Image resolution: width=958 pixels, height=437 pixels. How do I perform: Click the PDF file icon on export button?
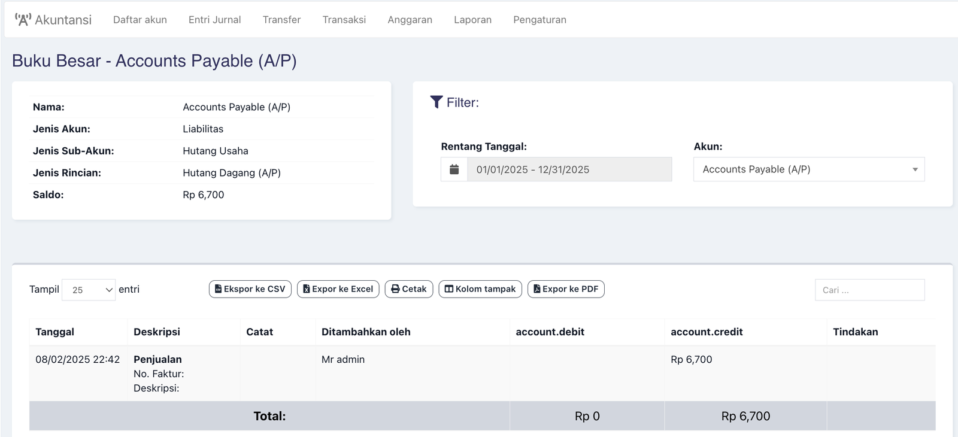click(x=537, y=289)
